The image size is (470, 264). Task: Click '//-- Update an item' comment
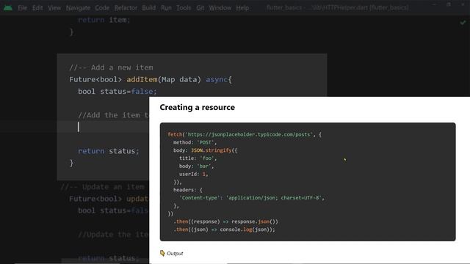point(103,187)
